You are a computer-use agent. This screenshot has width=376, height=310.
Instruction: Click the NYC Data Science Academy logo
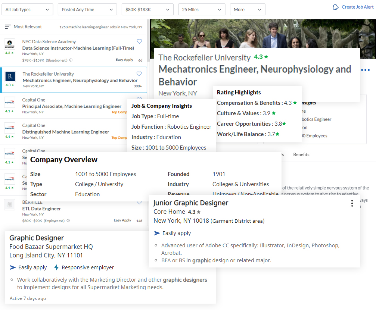coord(10,44)
